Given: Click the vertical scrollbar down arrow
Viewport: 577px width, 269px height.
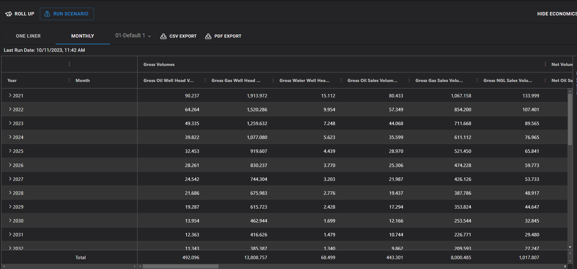Looking at the screenshot, I should click(x=570, y=247).
